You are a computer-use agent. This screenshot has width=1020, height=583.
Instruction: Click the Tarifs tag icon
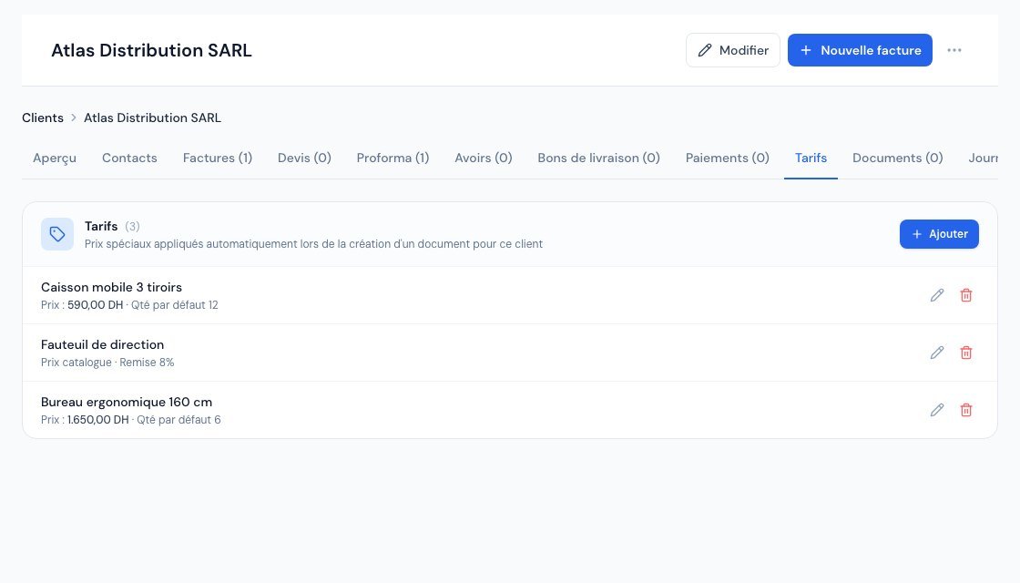[57, 234]
